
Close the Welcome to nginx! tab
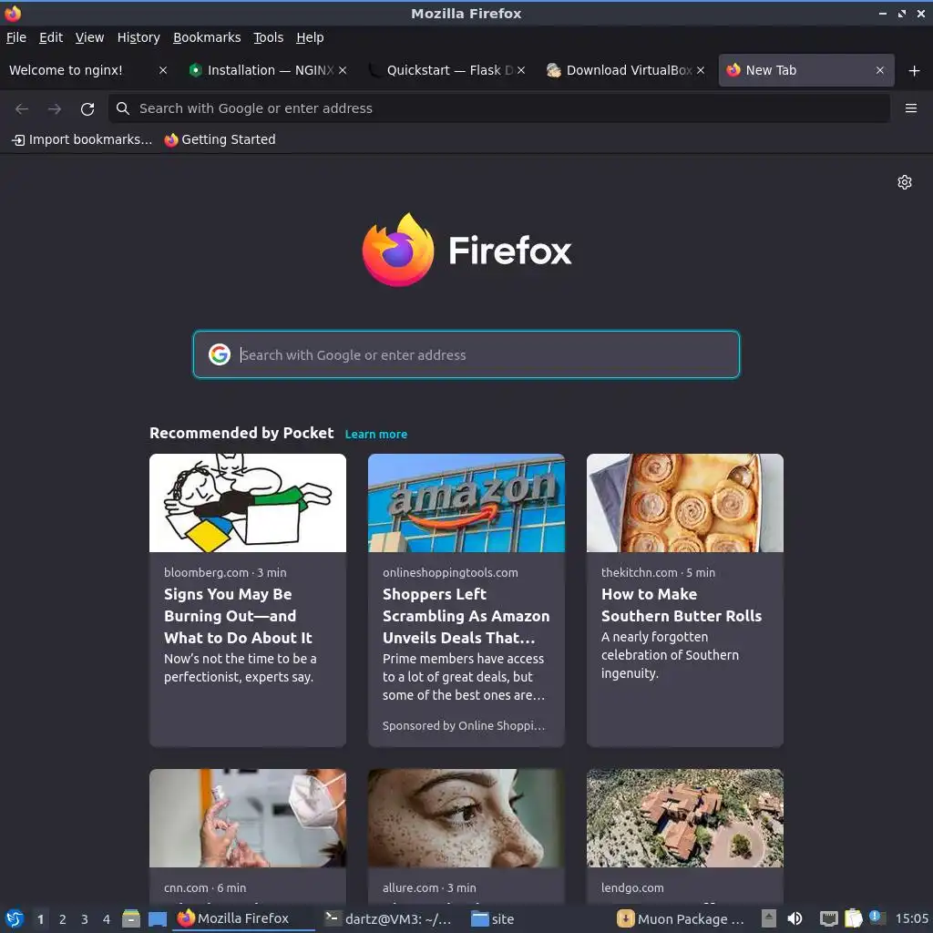[162, 70]
